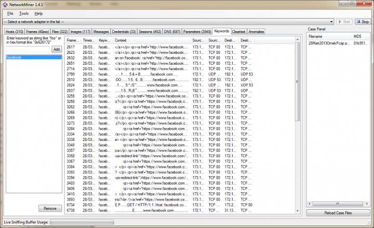
Task: Click scroll up arrow of results list
Action: 298,39
